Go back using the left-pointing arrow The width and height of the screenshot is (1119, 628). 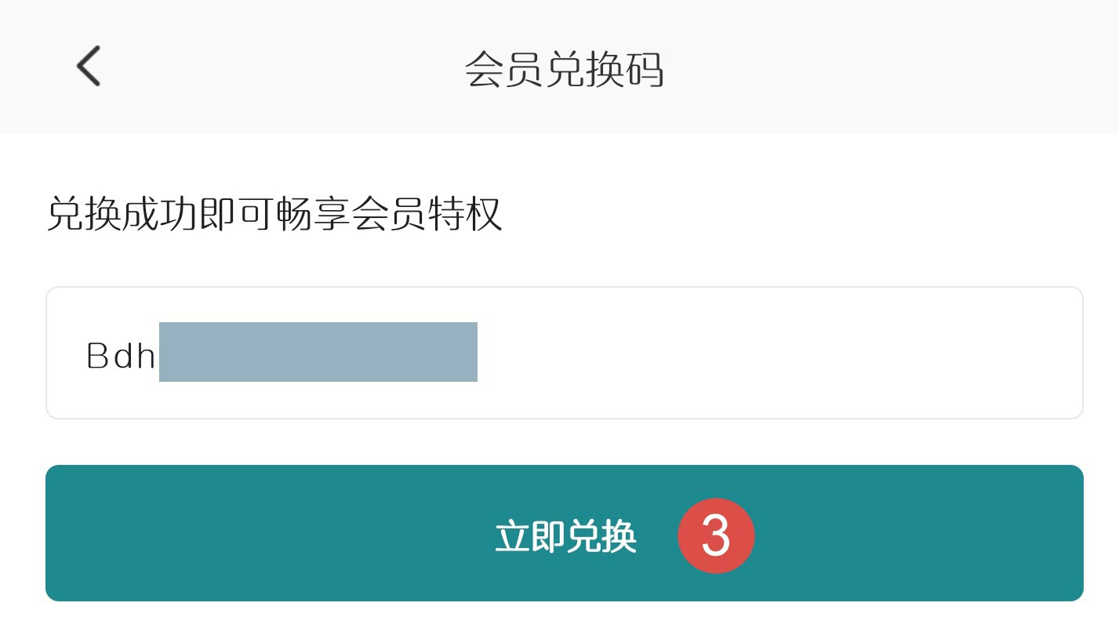pos(89,66)
